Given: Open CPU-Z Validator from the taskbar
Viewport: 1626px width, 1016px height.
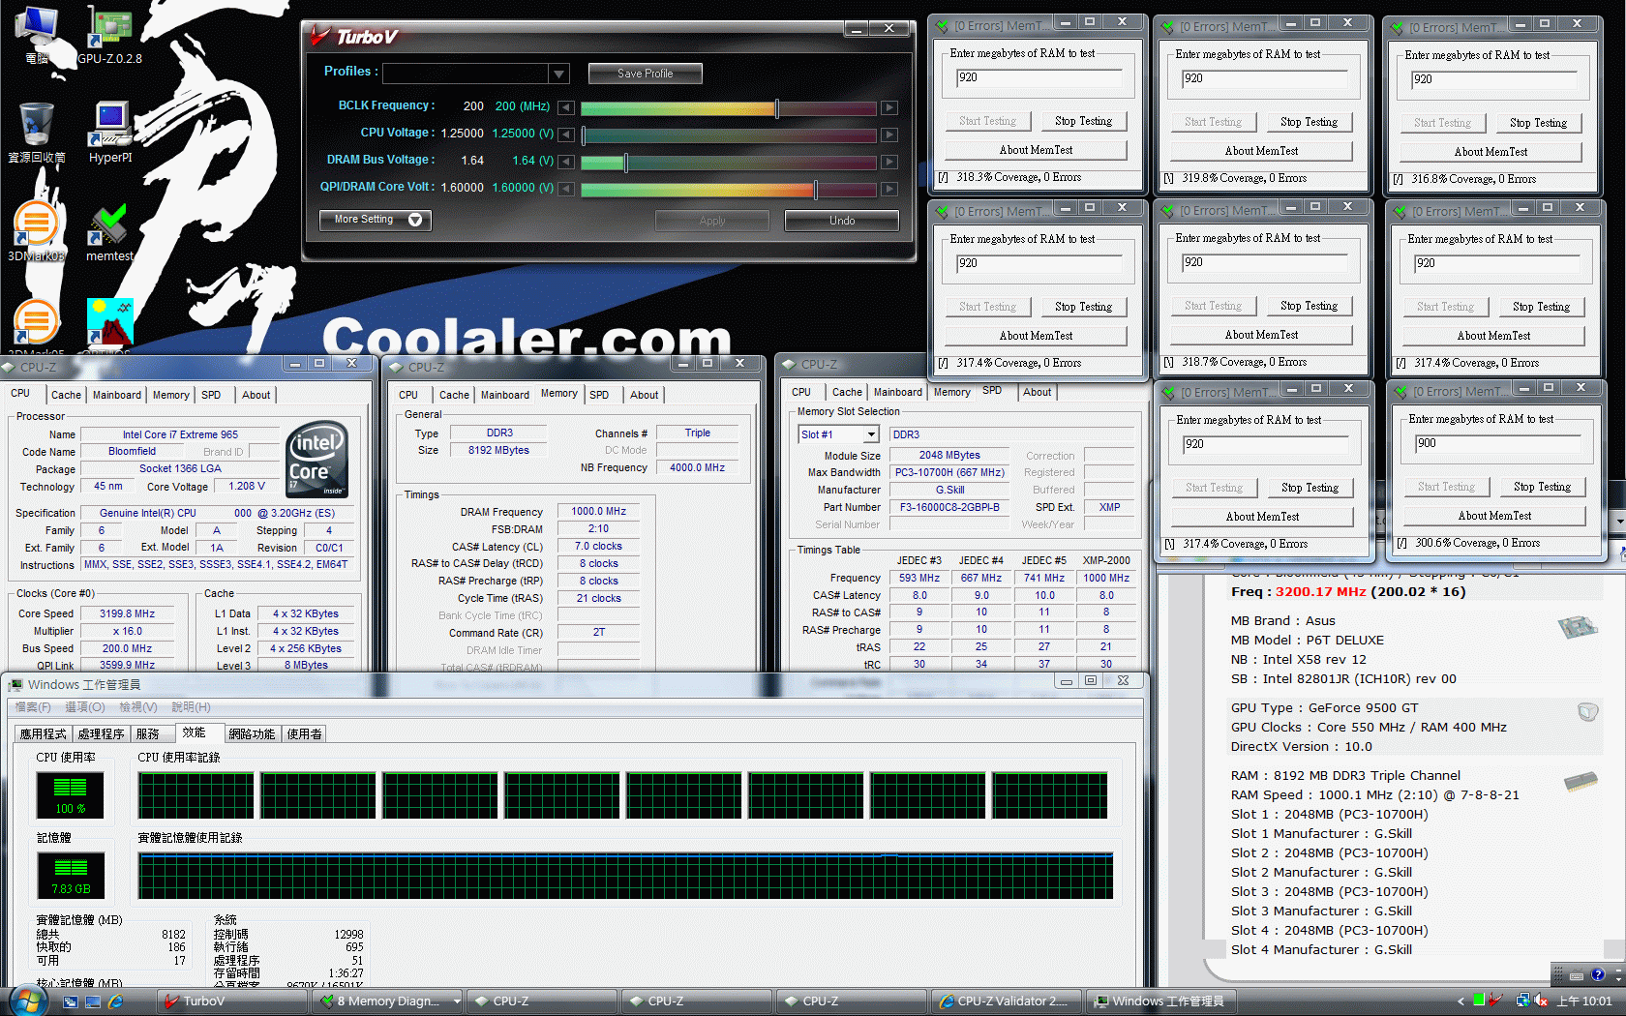Looking at the screenshot, I should [x=1005, y=1001].
